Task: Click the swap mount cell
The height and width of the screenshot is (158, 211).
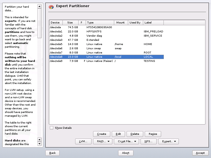Action: tap(118, 48)
